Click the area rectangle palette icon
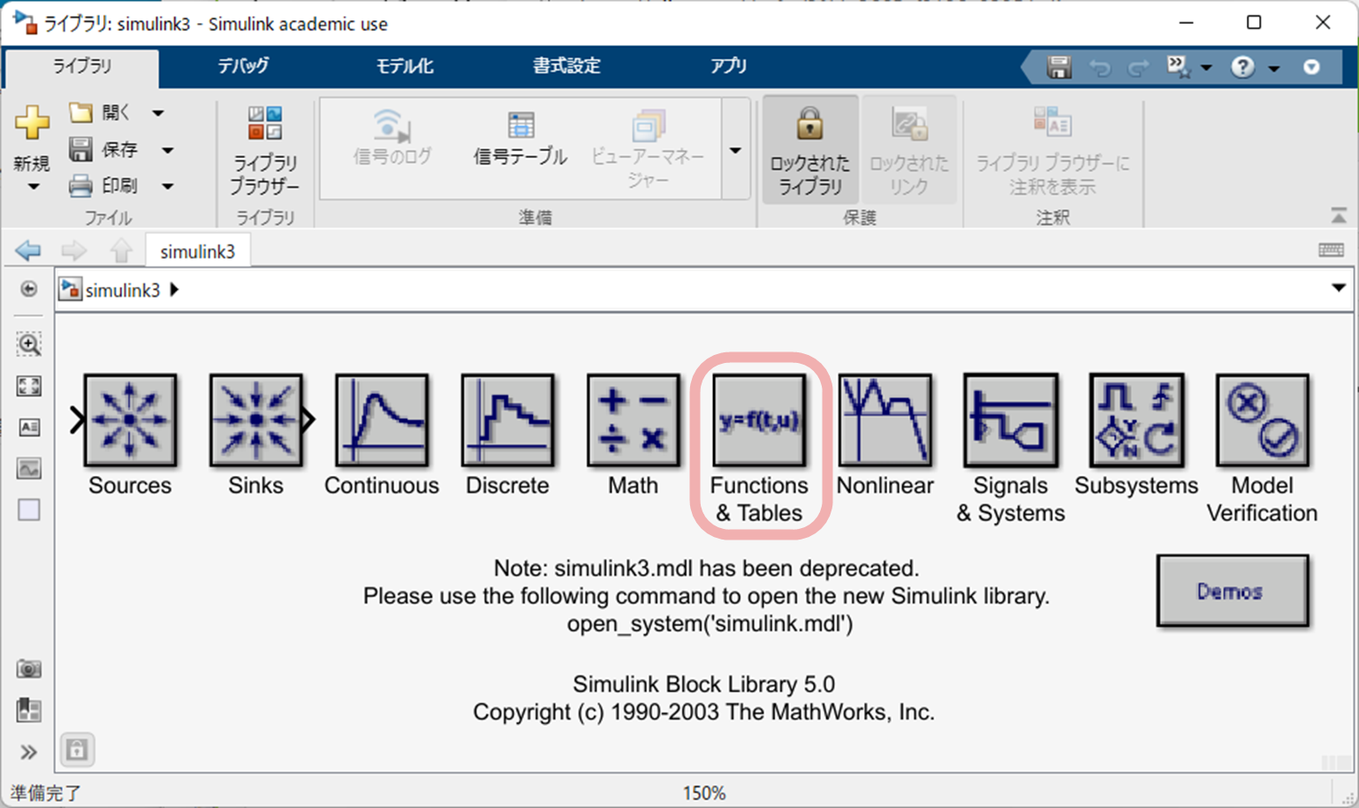Screen dimensions: 1359x808 click(x=29, y=510)
